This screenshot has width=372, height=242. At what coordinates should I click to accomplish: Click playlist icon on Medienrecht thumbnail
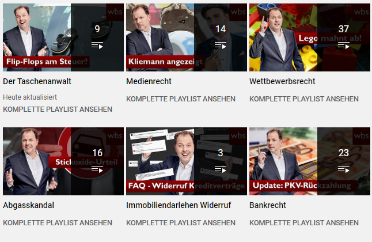pyautogui.click(x=221, y=45)
